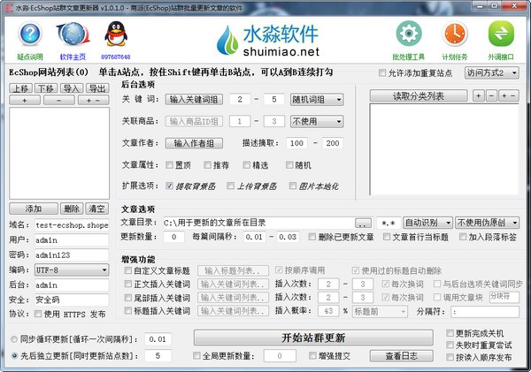Screen dimensions: 531x372
Task: Click the QQ penguin contact icon
Action: [x=116, y=34]
